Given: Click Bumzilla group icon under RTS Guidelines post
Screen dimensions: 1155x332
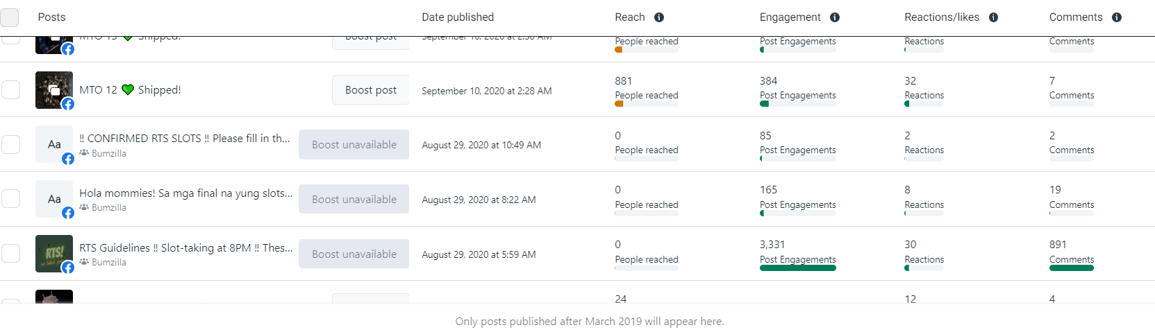Looking at the screenshot, I should [84, 262].
